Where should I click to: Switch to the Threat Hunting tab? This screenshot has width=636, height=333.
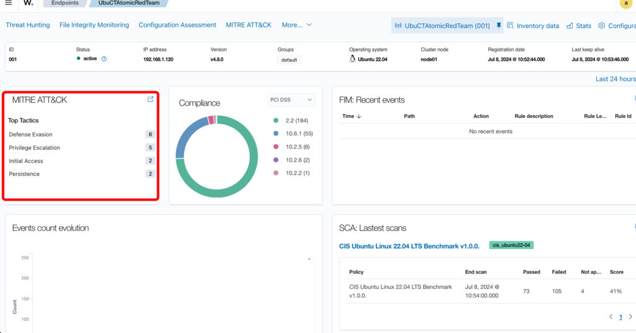(x=28, y=25)
